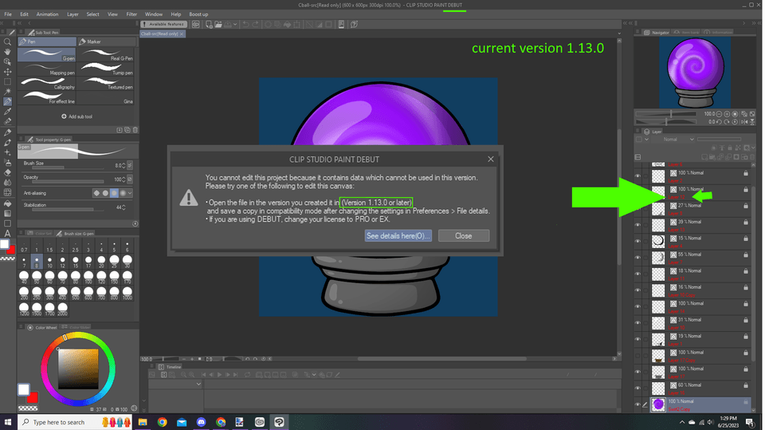Screen dimensions: 765x430
Task: Click the Available features button
Action: tap(163, 25)
